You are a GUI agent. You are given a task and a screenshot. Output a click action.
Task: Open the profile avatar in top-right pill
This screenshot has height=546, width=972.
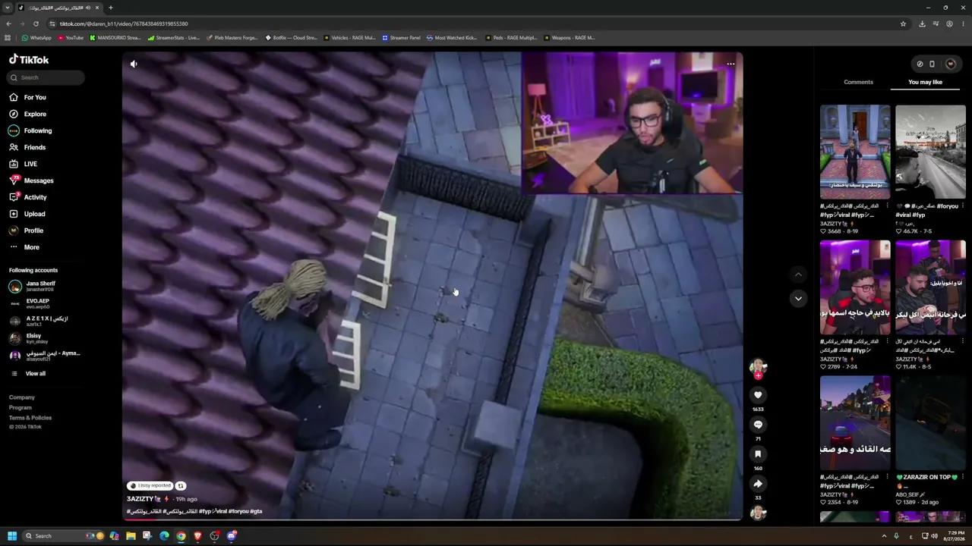950,64
